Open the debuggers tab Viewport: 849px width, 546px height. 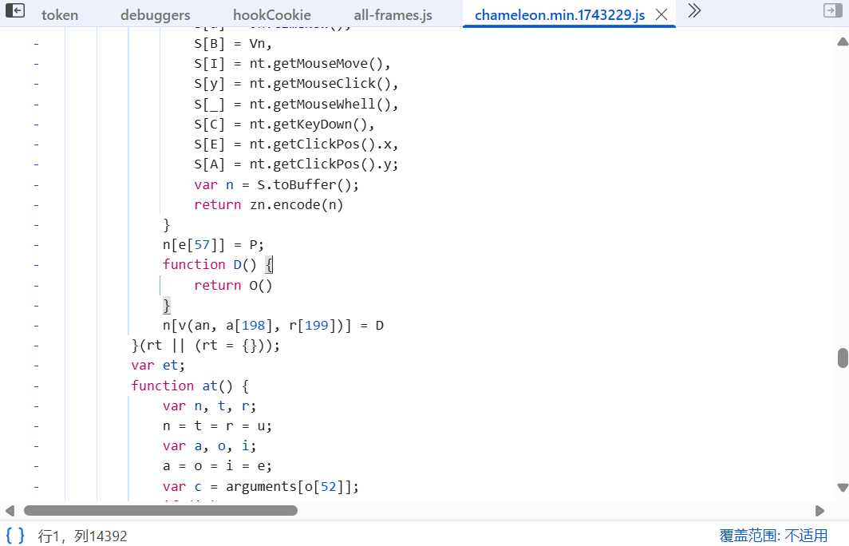[x=156, y=15]
